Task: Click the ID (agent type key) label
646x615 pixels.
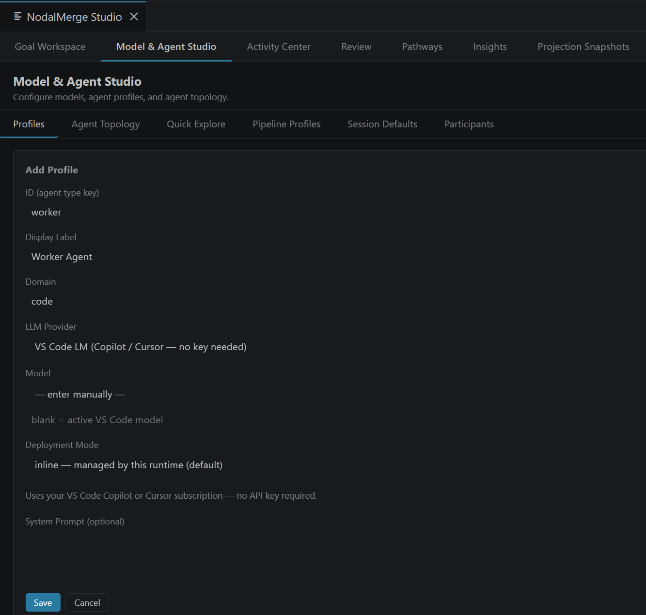Action: [62, 193]
